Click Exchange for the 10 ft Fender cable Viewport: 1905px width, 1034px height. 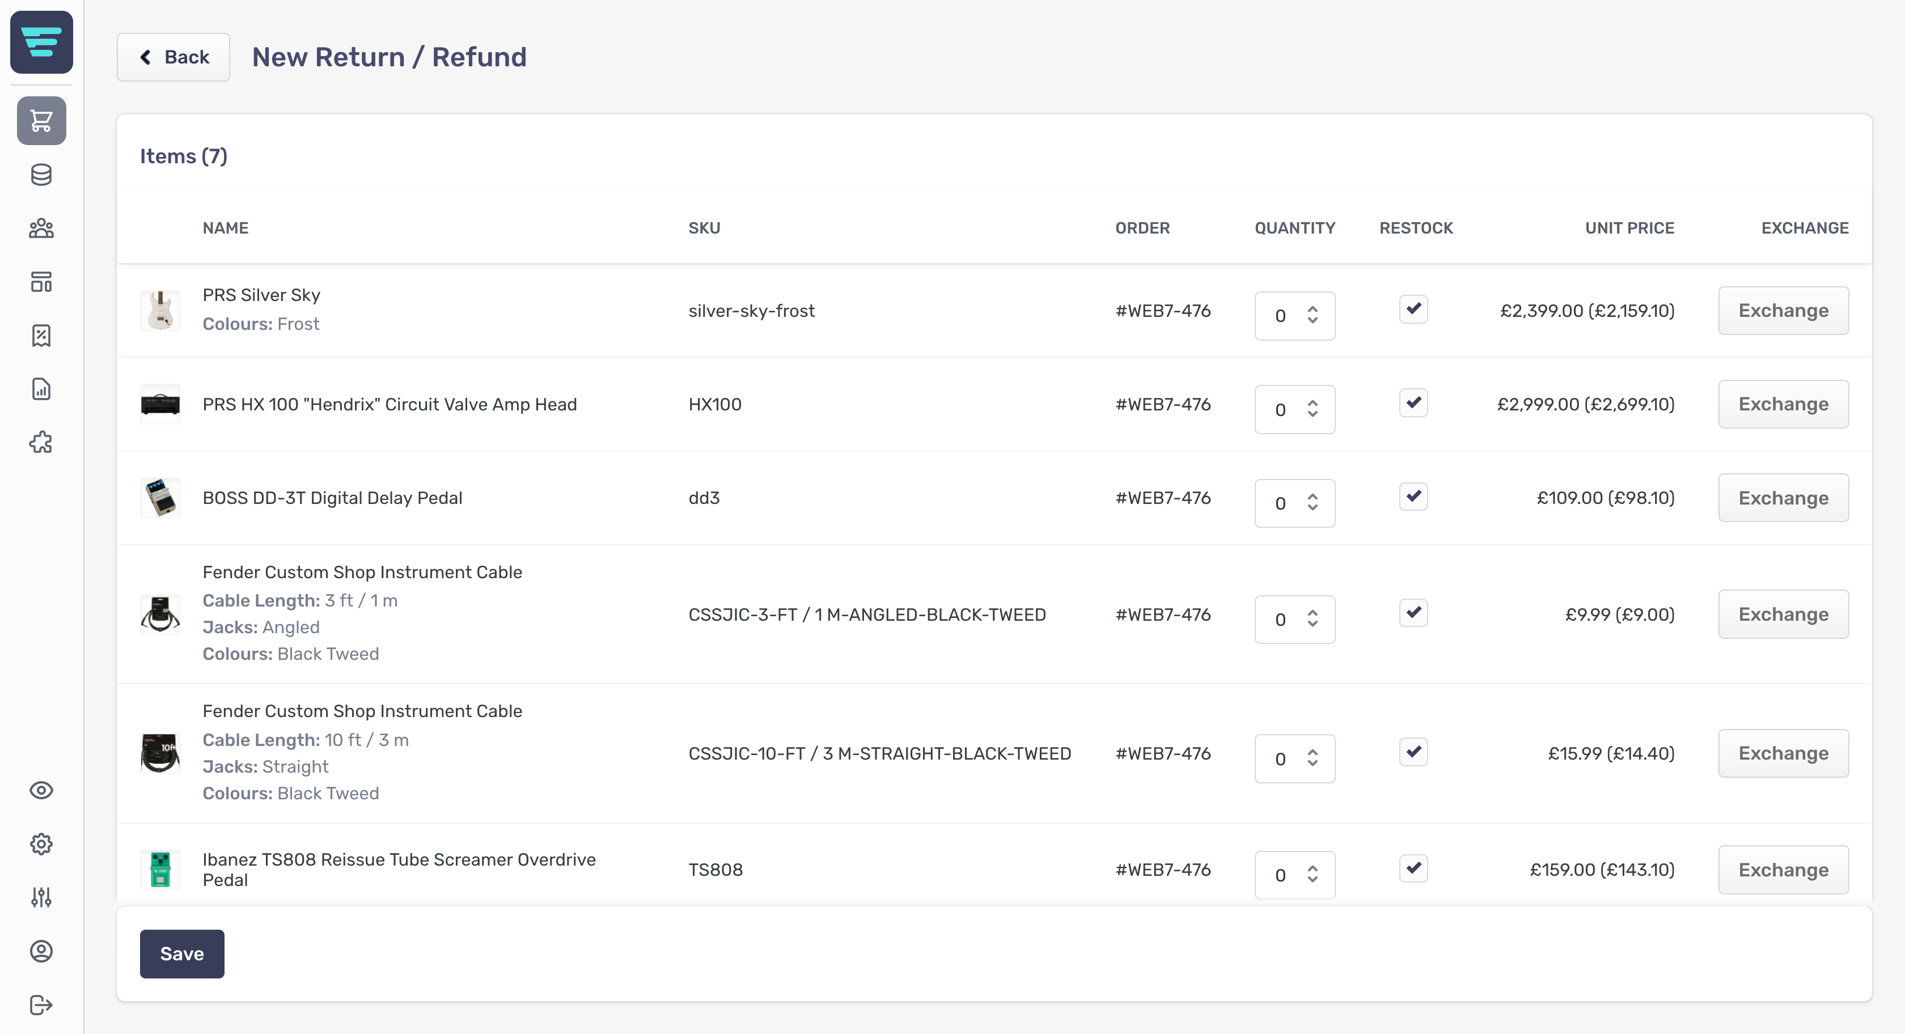(1783, 754)
